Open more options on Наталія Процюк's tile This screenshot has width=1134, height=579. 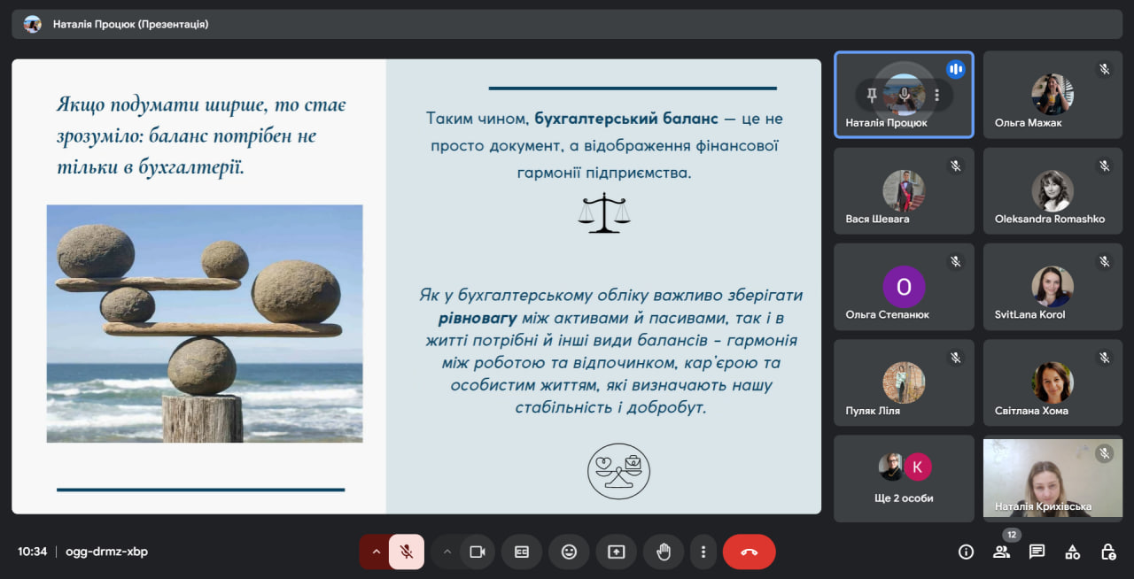[x=936, y=95]
